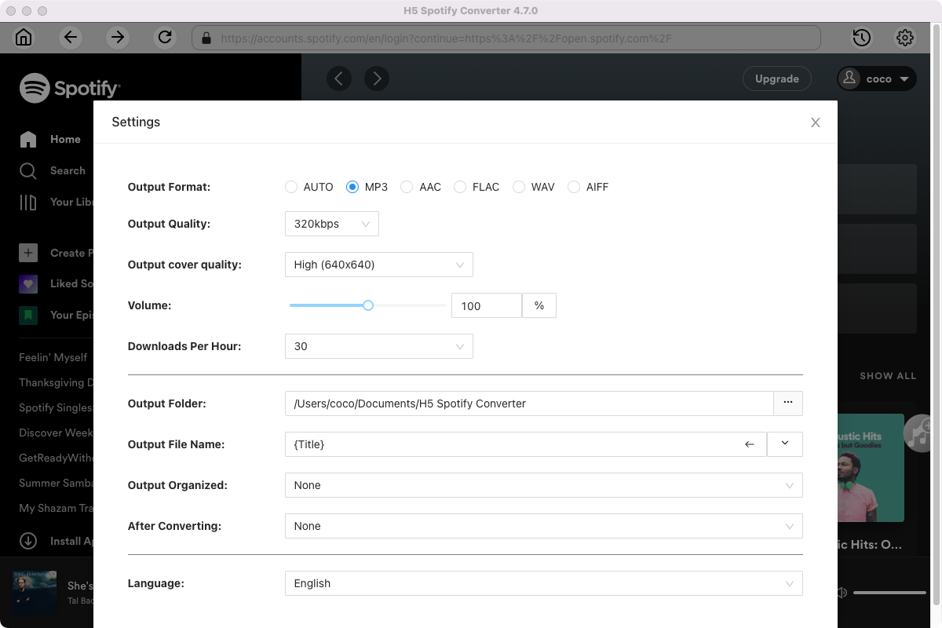Open the Home item in Spotify sidebar
Screen dimensions: 942x628
pyautogui.click(x=65, y=140)
